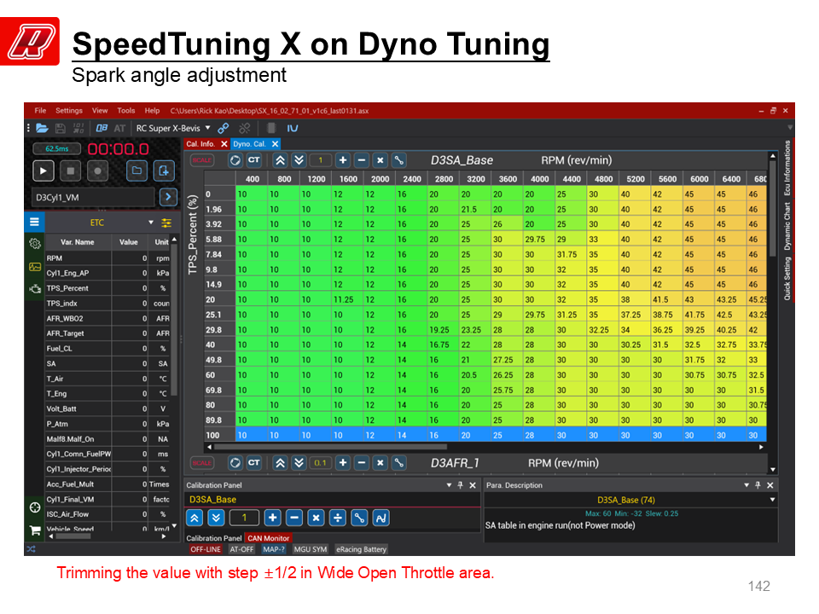819x614 pixels.
Task: Click interpolate line icon in D3SA_Base toolbar
Action: click(x=399, y=160)
